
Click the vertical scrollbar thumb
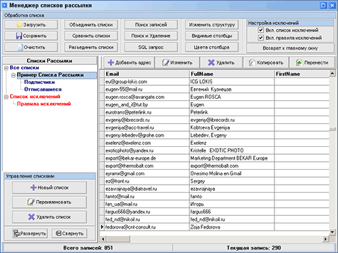click(x=332, y=129)
